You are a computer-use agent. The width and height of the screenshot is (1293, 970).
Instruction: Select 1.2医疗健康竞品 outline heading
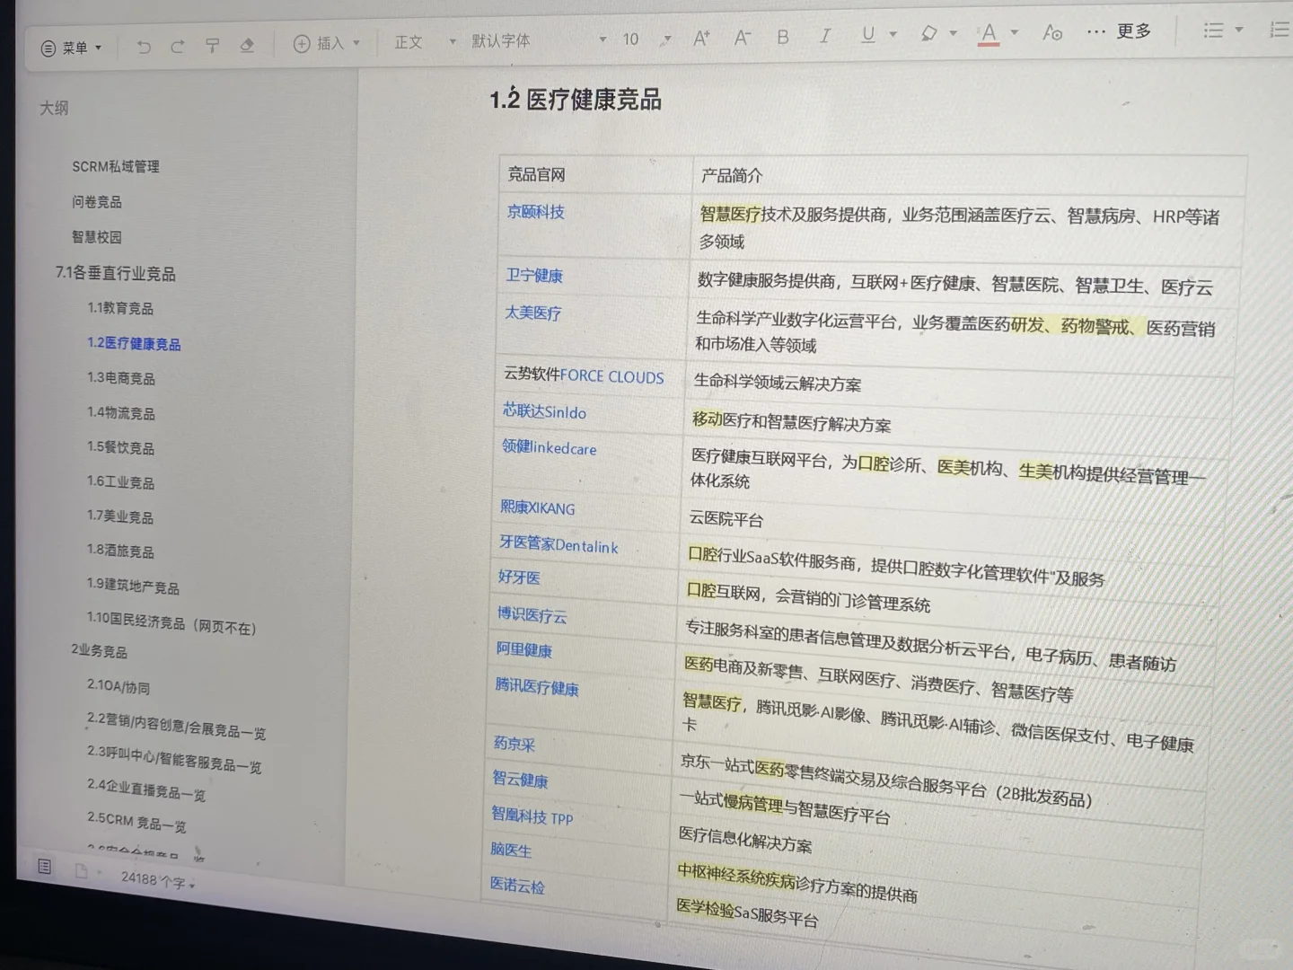tap(134, 343)
